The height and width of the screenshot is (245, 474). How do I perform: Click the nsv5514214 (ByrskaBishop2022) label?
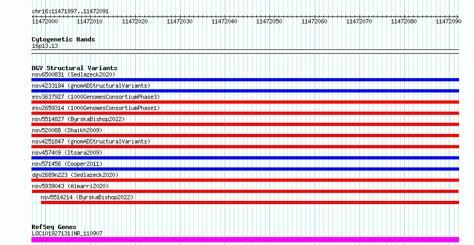click(87, 197)
